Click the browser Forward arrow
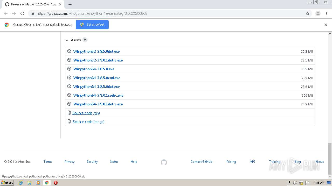The width and height of the screenshot is (332, 186). coord(14,13)
